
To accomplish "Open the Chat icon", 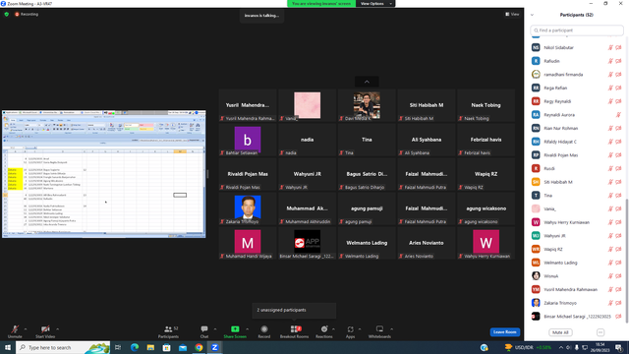I will click(x=204, y=329).
